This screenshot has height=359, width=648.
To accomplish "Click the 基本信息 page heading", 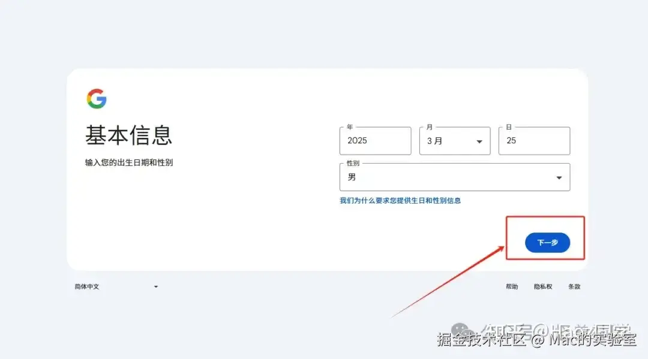I will (x=128, y=135).
